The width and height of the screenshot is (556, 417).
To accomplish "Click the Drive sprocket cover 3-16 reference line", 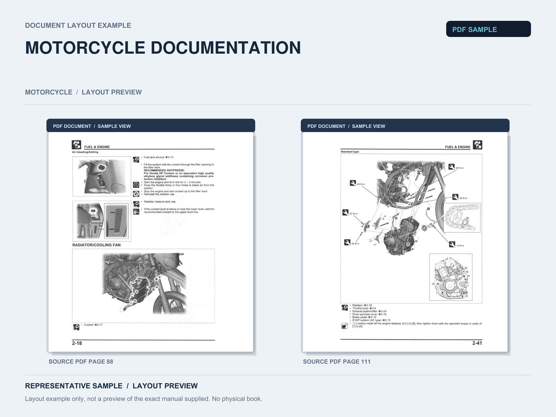I will [x=369, y=314].
